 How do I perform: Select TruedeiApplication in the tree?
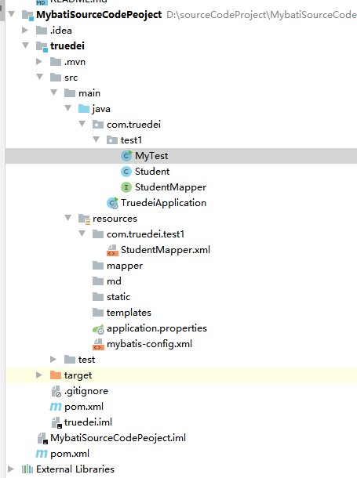pyautogui.click(x=163, y=203)
